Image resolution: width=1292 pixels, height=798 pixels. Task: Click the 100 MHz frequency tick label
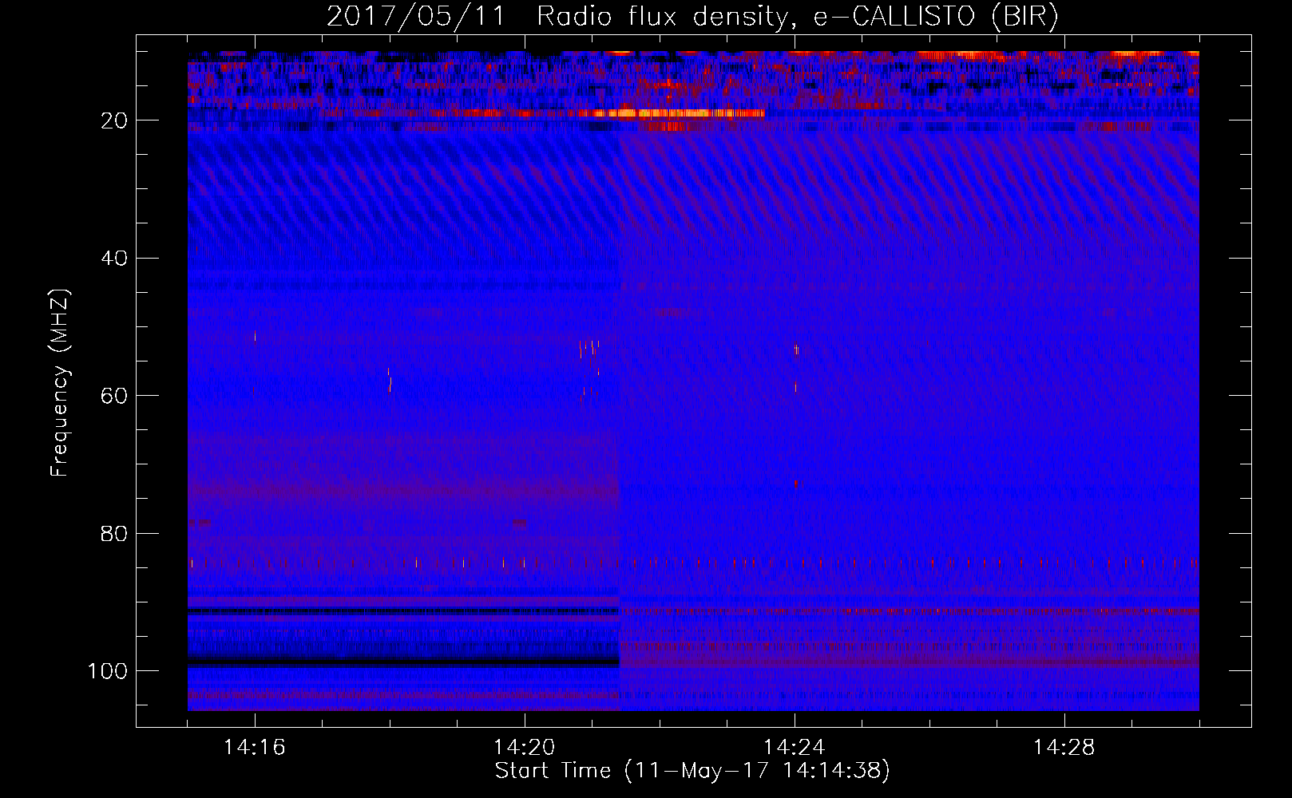108,671
